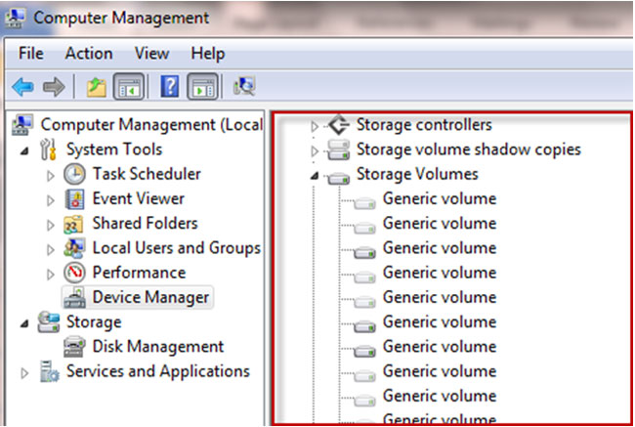Select Storage volume shadow copies entry
This screenshot has height=427, width=635.
(468, 149)
